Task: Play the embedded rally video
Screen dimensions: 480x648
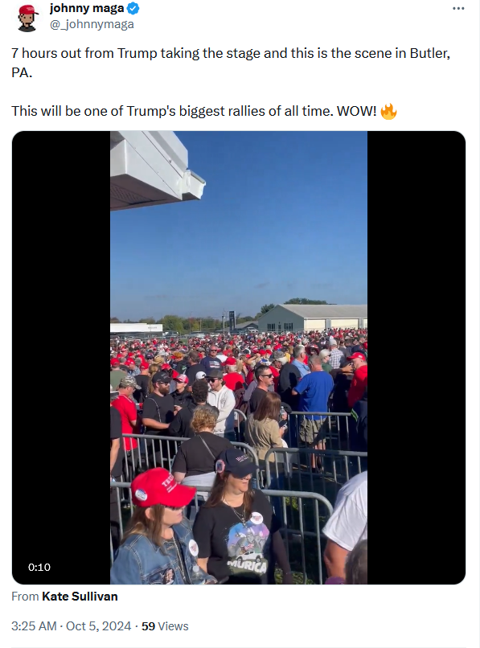Action: click(239, 358)
